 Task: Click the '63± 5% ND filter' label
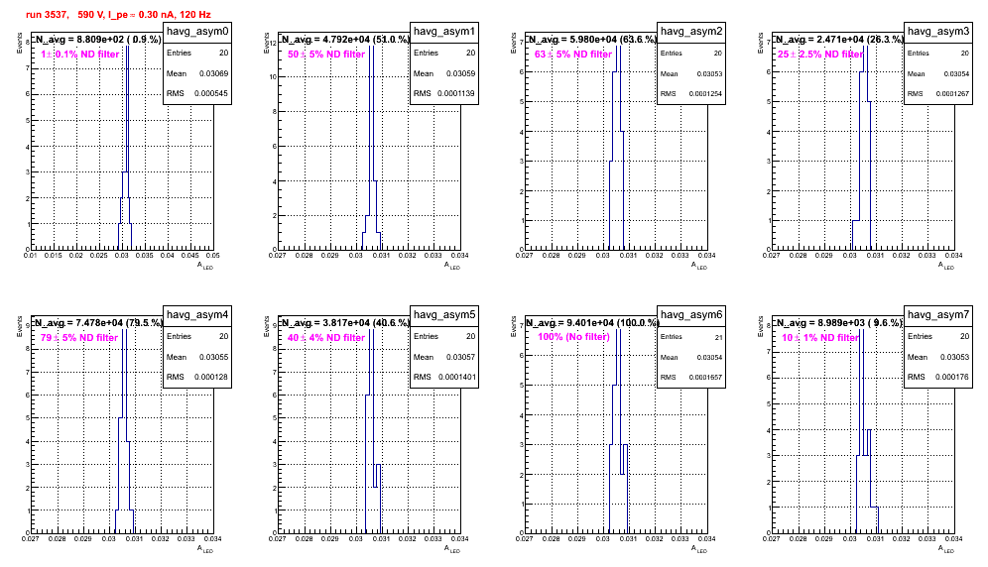[x=573, y=55]
